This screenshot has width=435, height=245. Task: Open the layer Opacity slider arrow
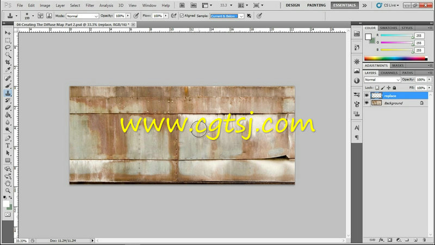pos(430,79)
